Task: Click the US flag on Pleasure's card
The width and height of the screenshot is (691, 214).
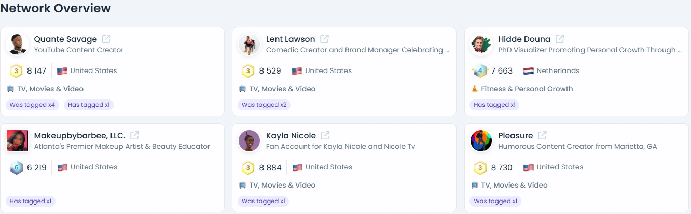Action: tap(528, 167)
